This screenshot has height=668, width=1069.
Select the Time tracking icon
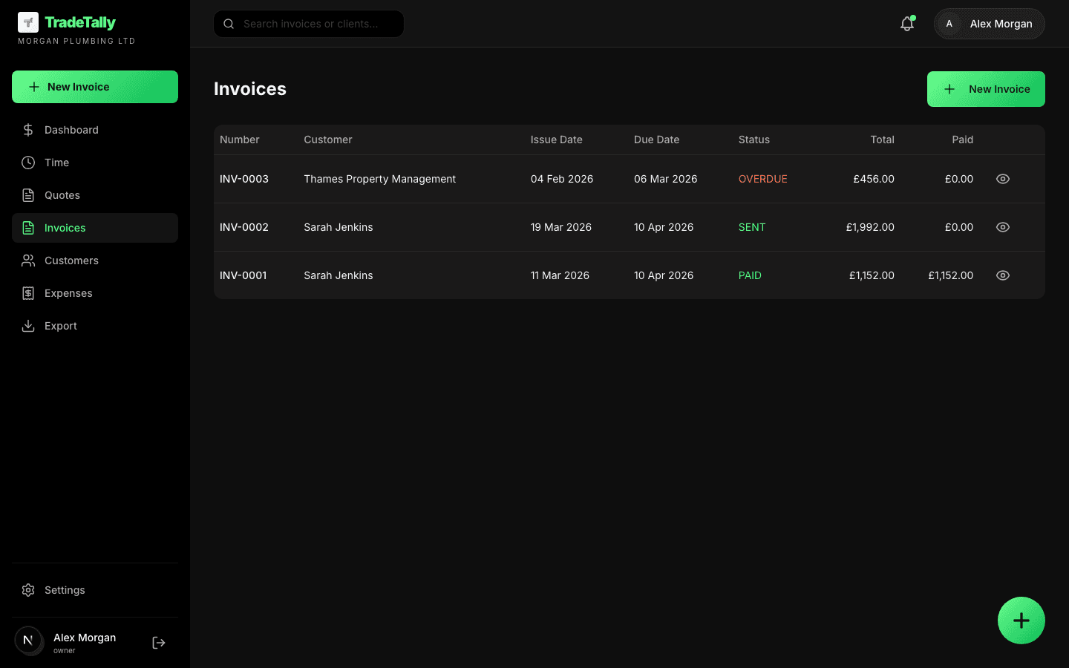pyautogui.click(x=28, y=163)
